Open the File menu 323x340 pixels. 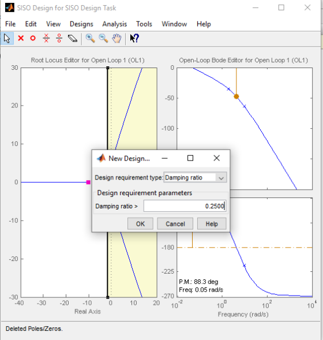click(x=10, y=24)
